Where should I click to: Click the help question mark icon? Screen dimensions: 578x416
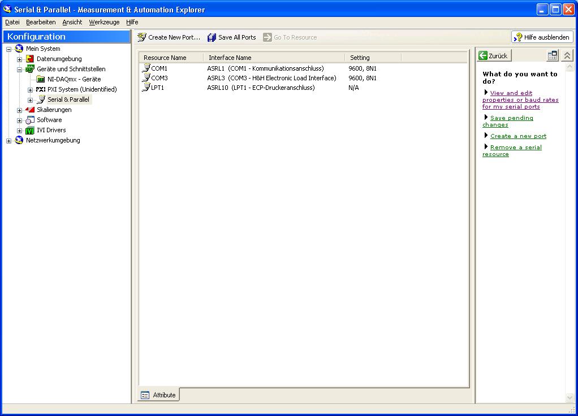(x=518, y=37)
